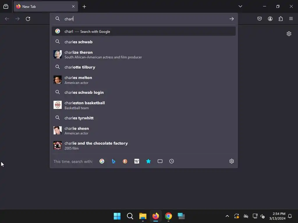298x223 pixels.
Task: Close the New Tab tab
Action: tap(73, 6)
